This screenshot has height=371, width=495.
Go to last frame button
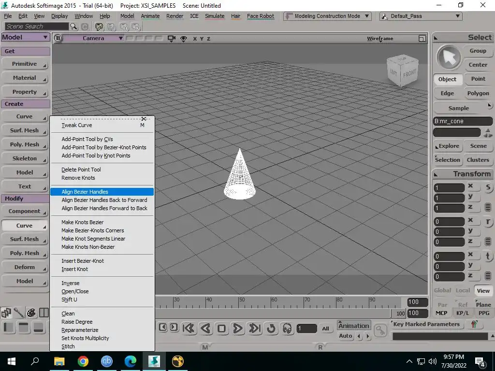(x=254, y=328)
